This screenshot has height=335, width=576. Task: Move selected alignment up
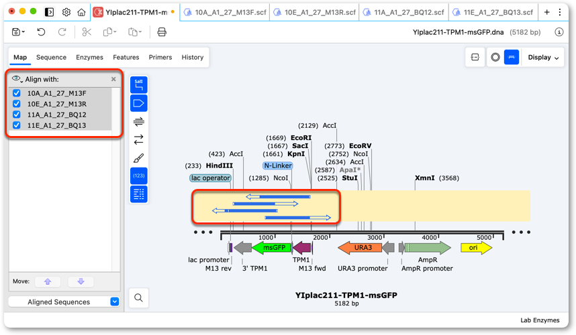(48, 281)
